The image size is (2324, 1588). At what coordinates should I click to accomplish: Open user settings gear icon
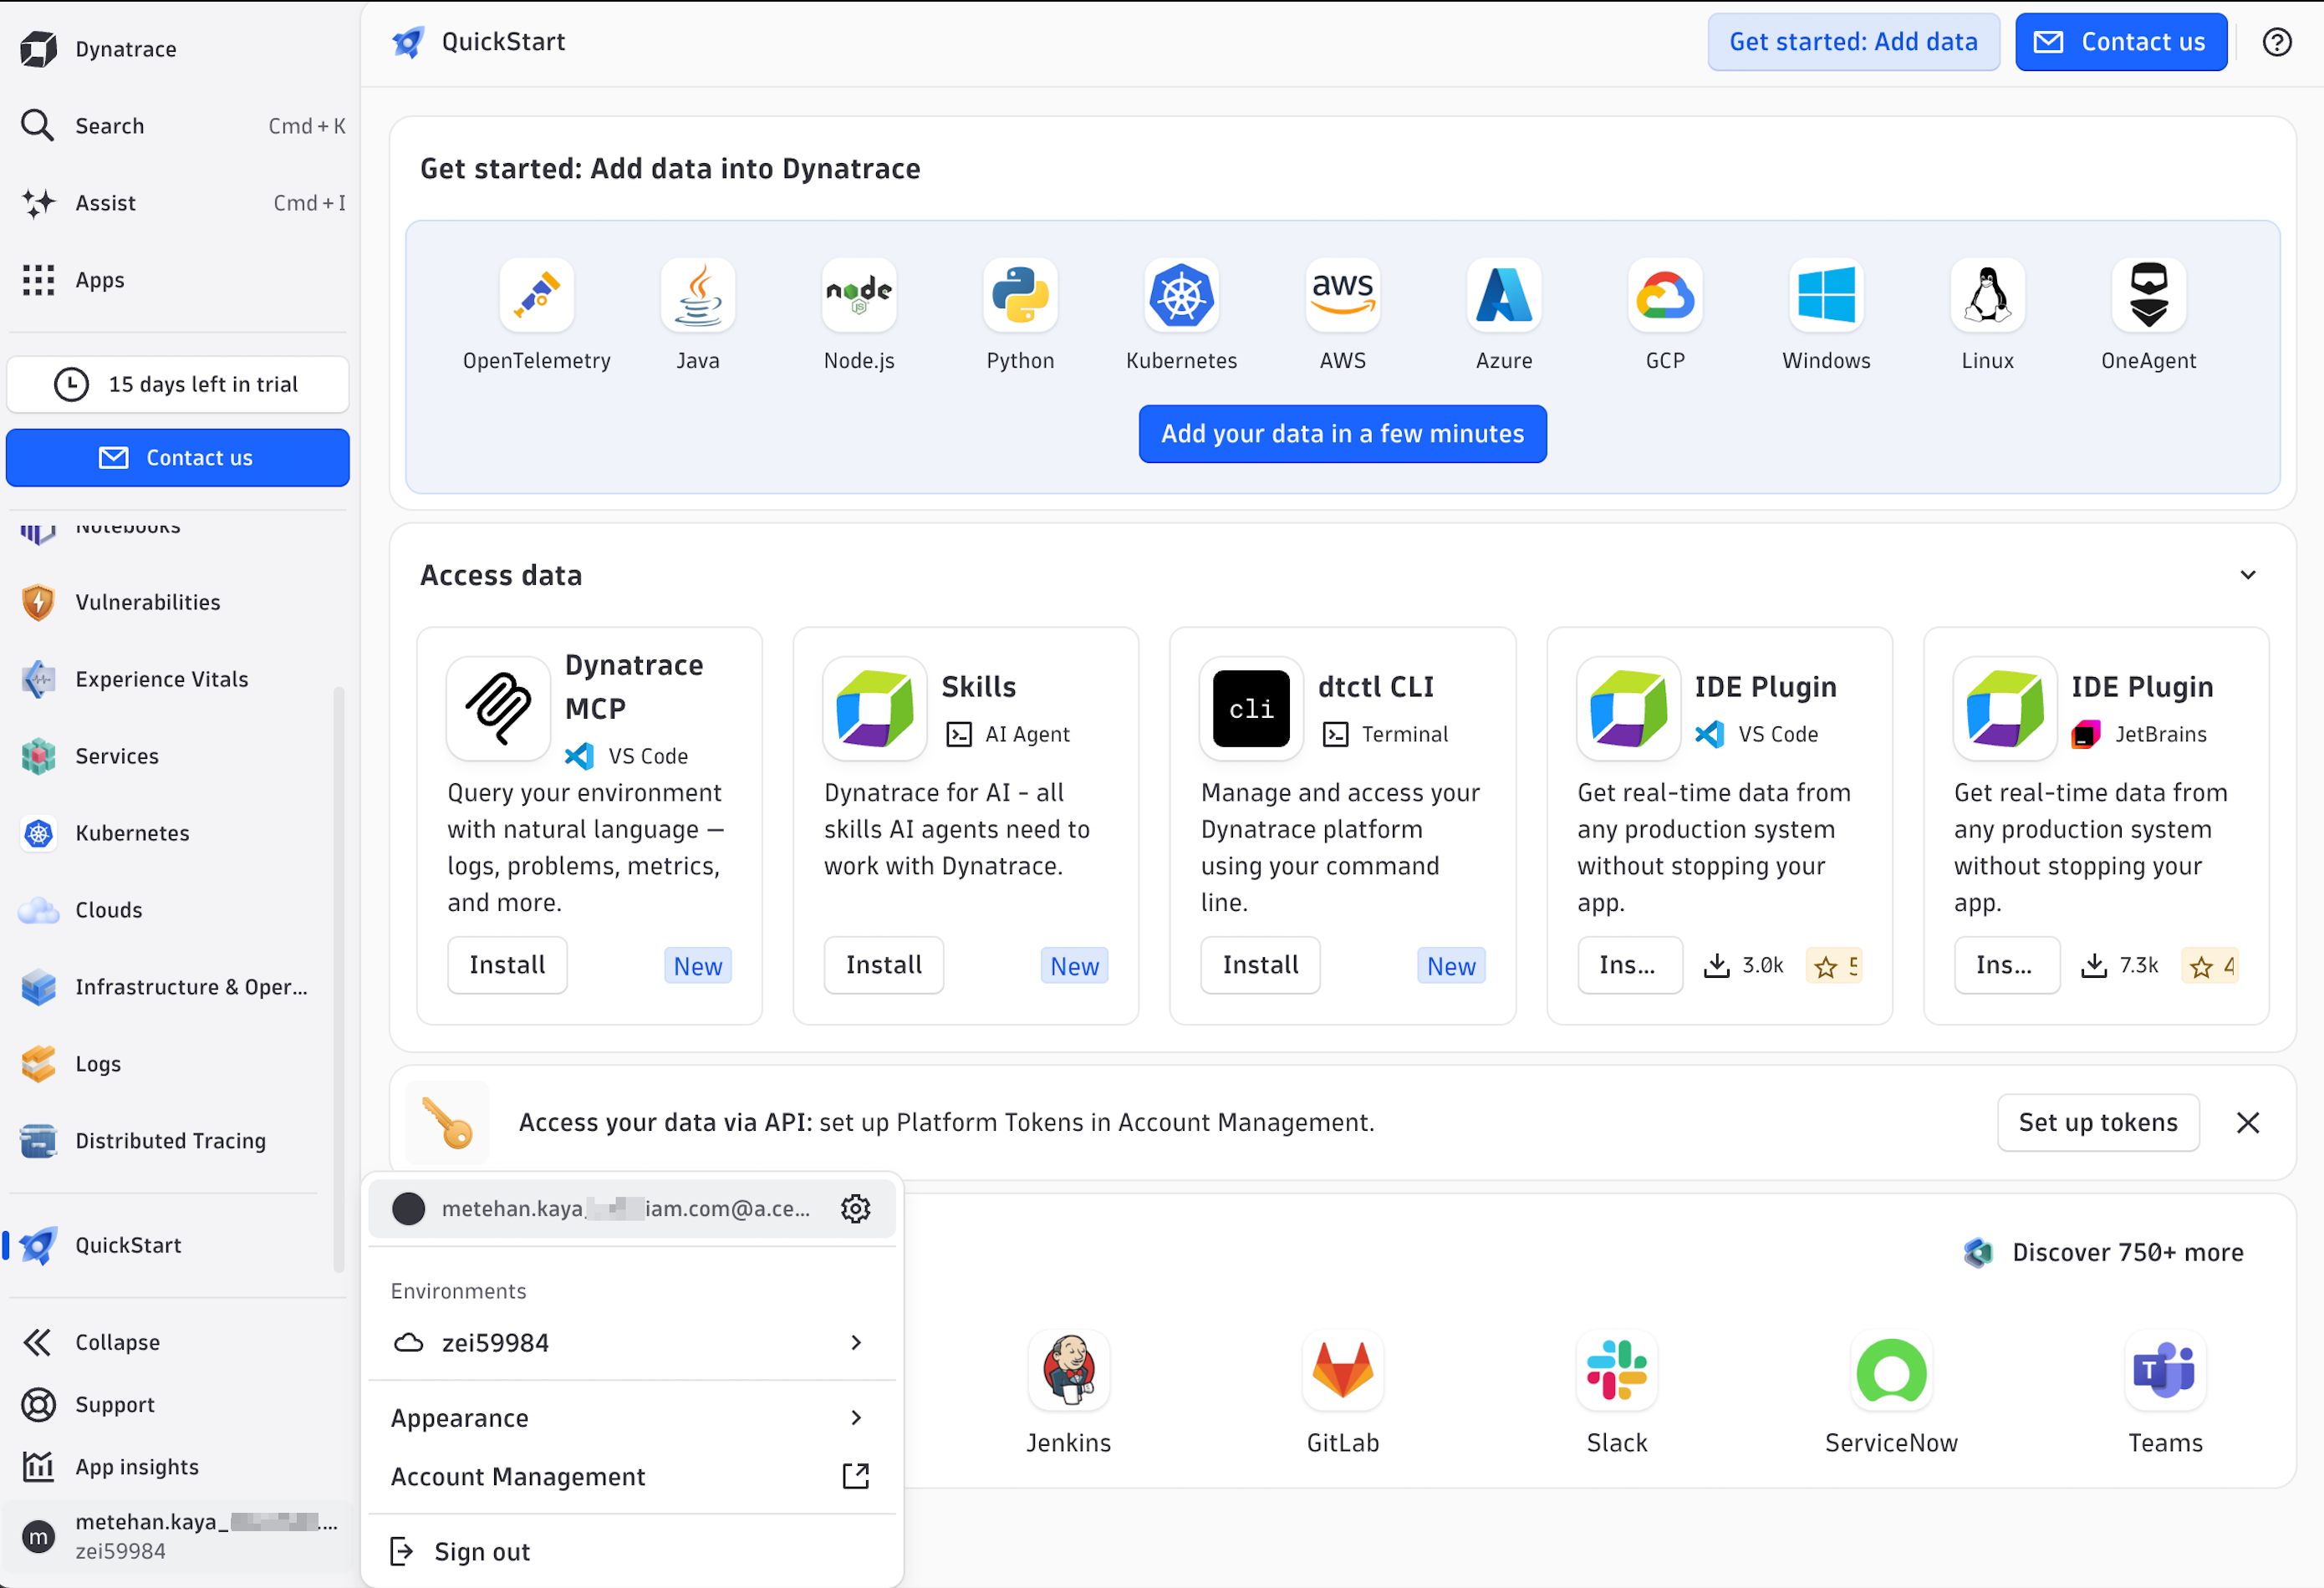(855, 1208)
